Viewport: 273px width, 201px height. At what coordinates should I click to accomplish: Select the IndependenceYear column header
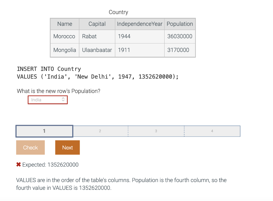click(x=139, y=24)
